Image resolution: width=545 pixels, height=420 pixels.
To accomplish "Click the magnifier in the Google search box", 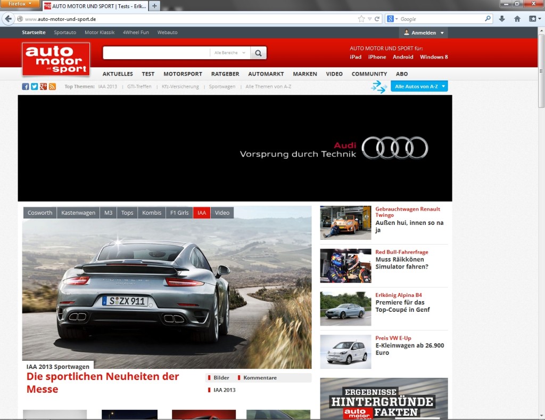I will [x=488, y=19].
